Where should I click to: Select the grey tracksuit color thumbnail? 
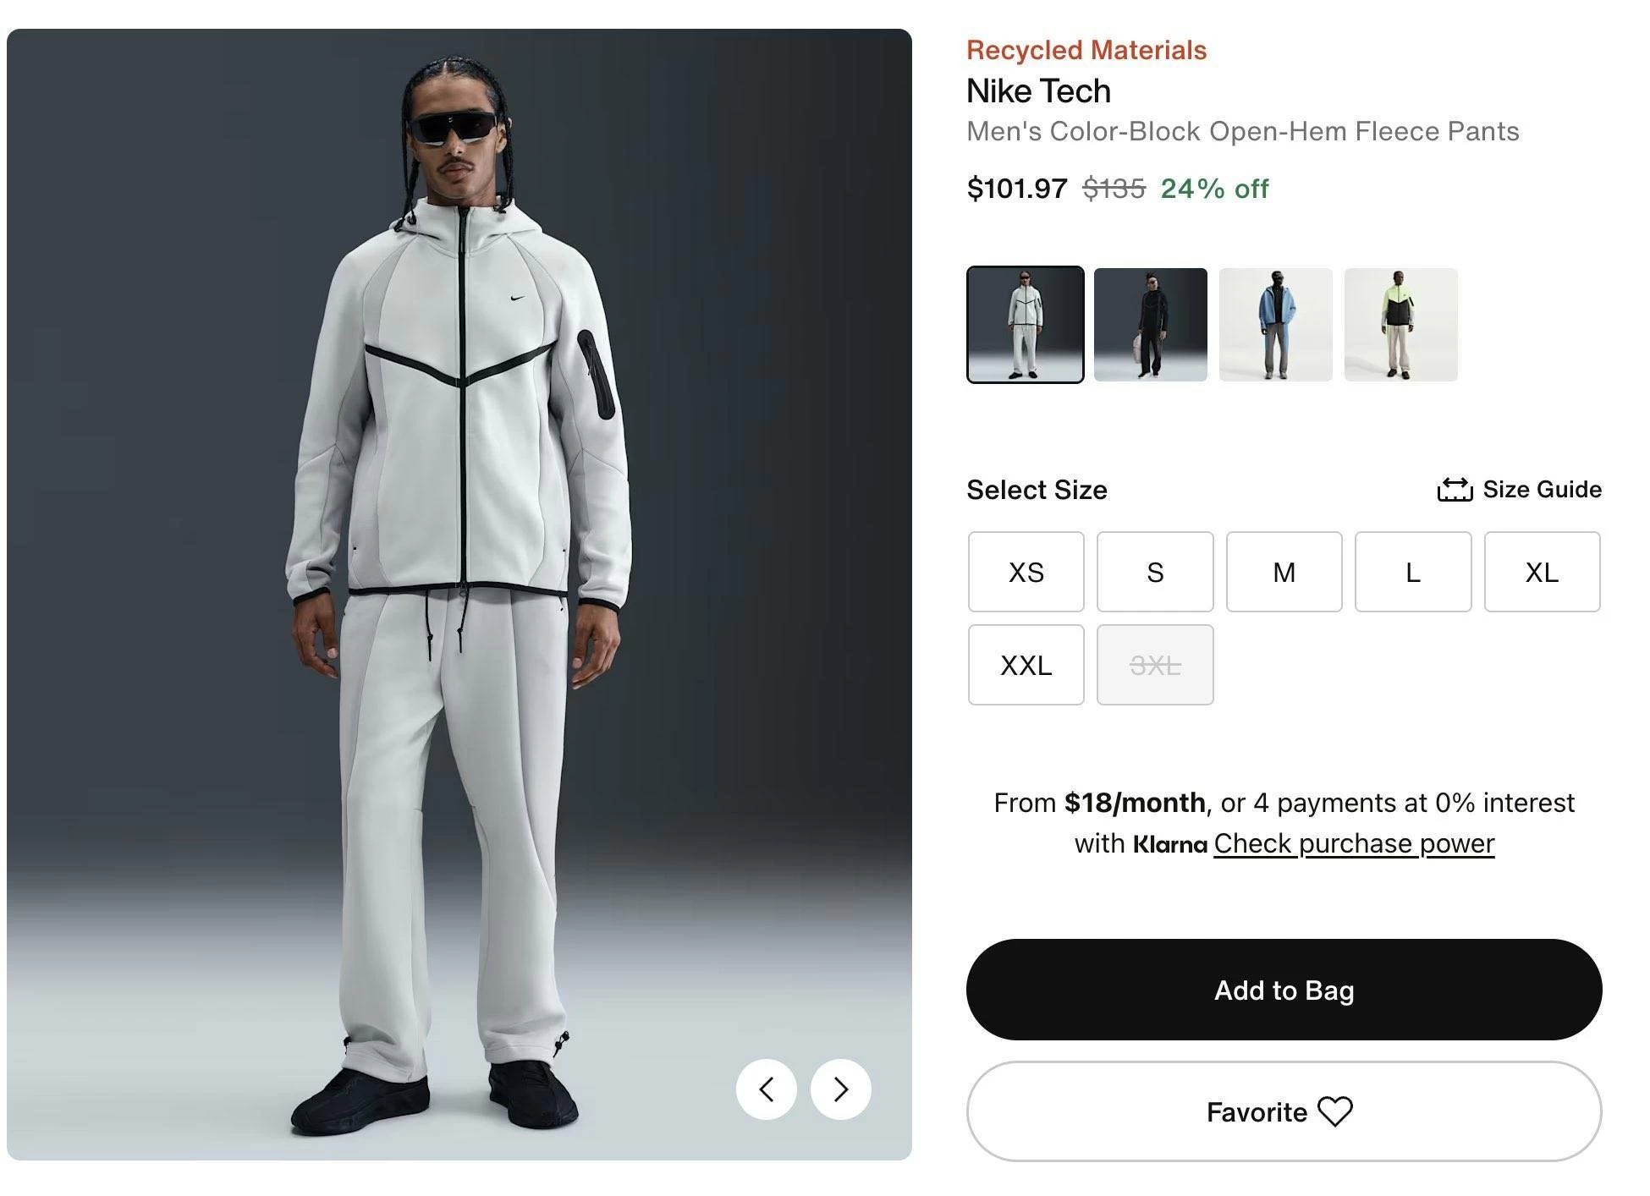coord(1025,325)
